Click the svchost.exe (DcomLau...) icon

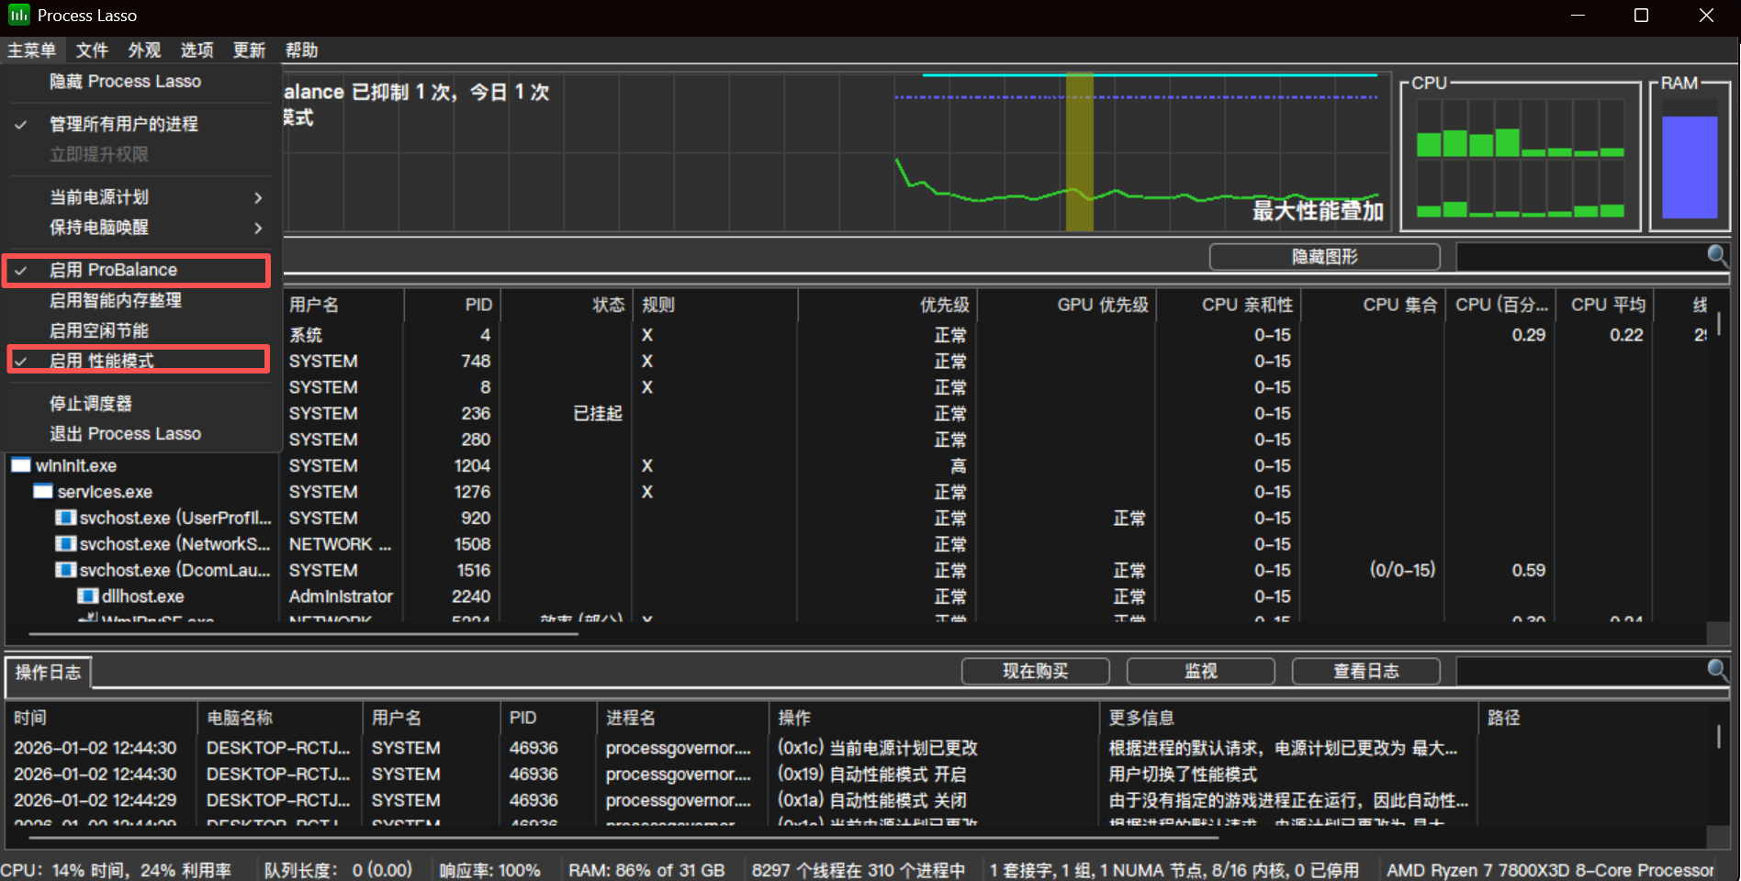65,570
